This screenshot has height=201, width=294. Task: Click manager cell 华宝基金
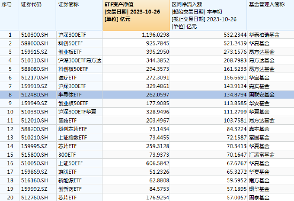point(259,78)
